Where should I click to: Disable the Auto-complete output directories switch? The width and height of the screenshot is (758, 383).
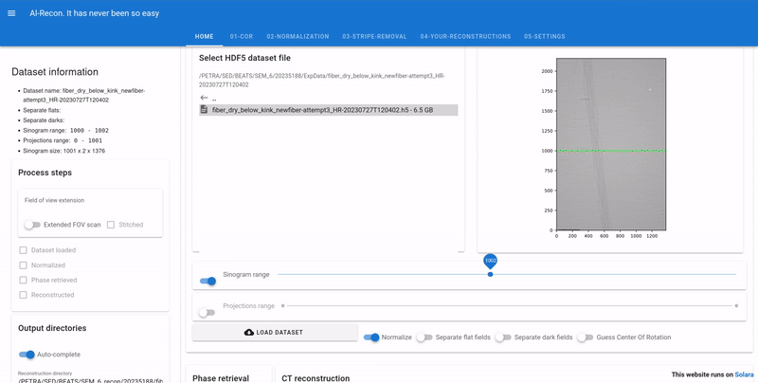[27, 355]
